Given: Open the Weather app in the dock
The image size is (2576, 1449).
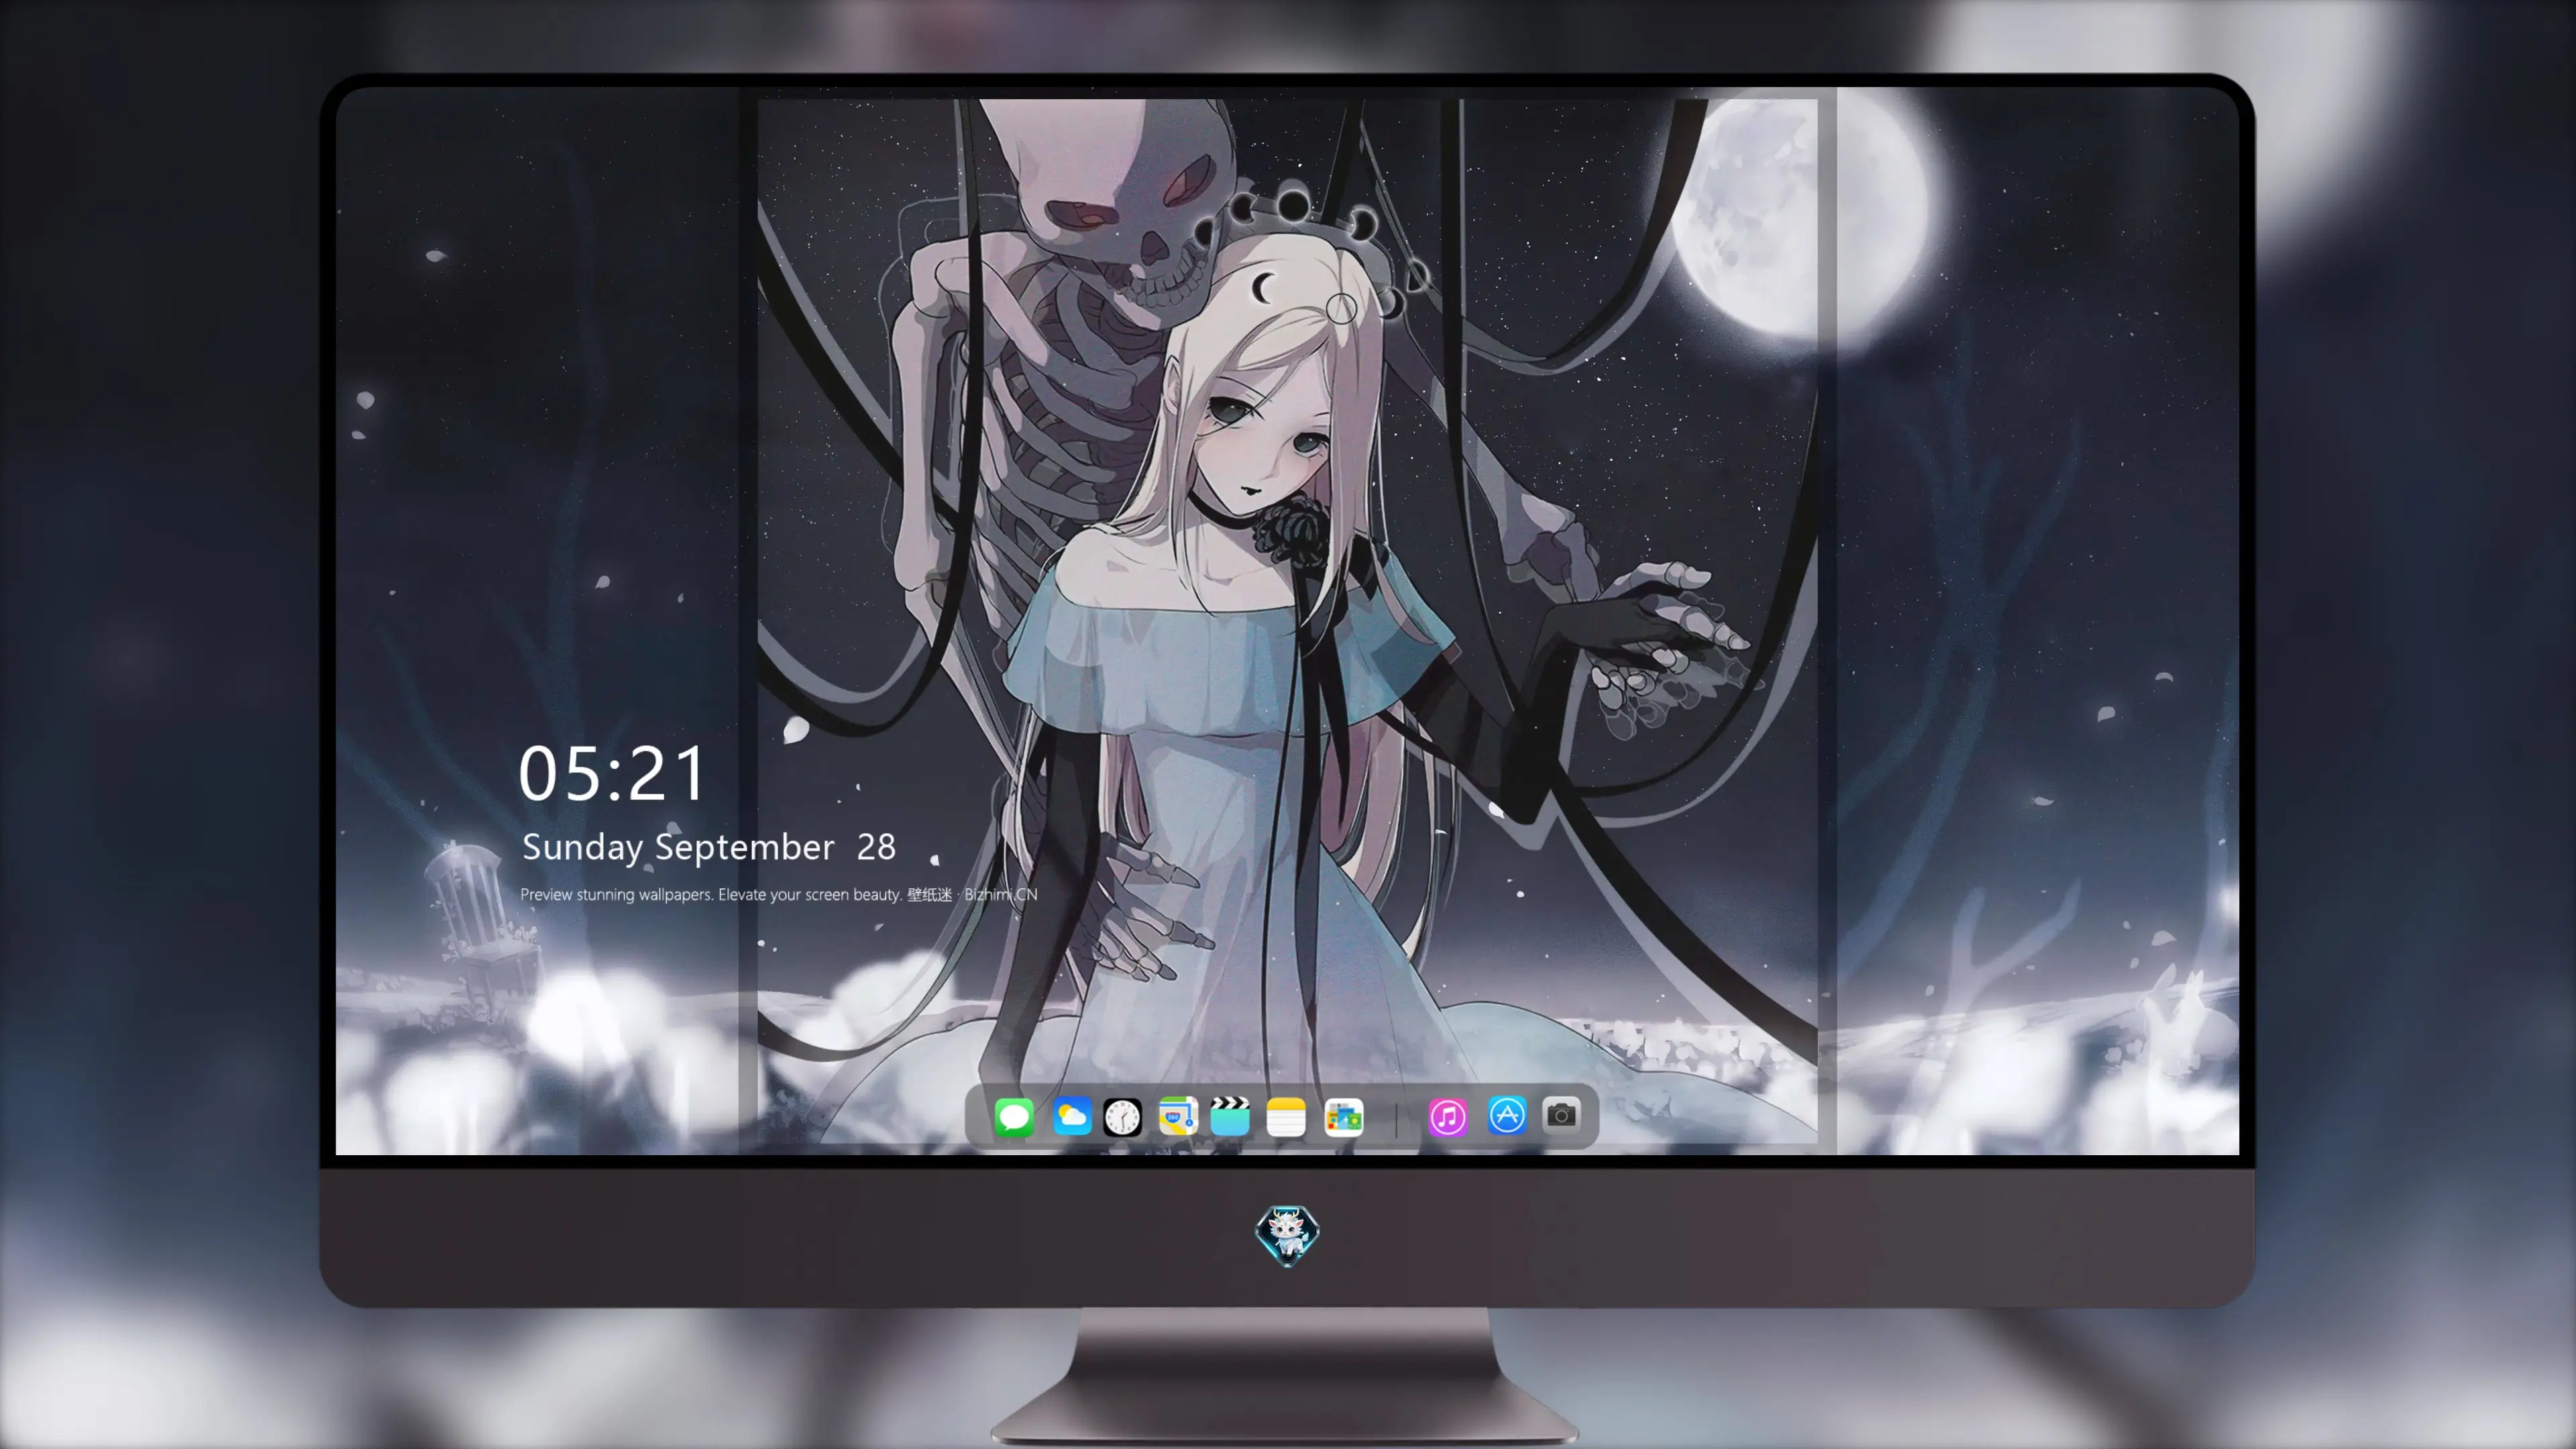Looking at the screenshot, I should 1071,1116.
